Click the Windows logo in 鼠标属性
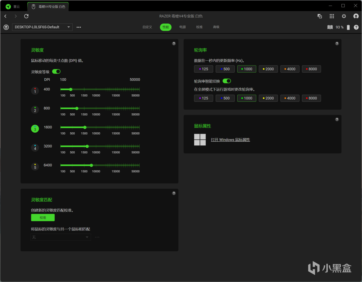The height and width of the screenshot is (282, 362). tap(200, 140)
